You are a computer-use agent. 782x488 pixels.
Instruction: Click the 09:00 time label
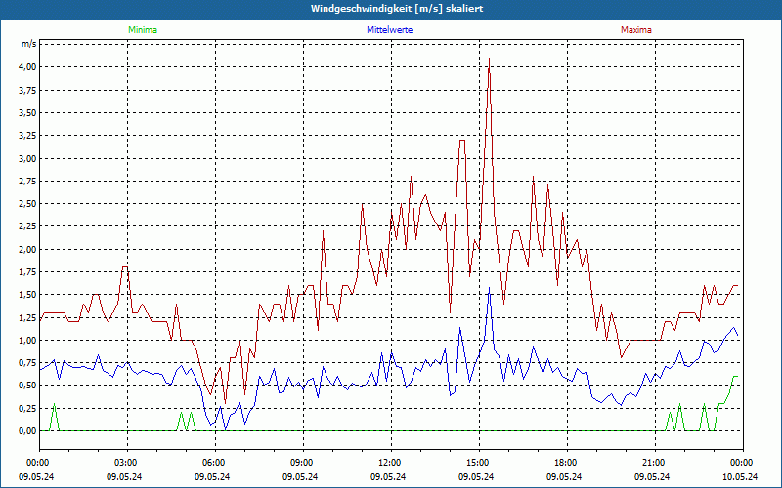[302, 462]
